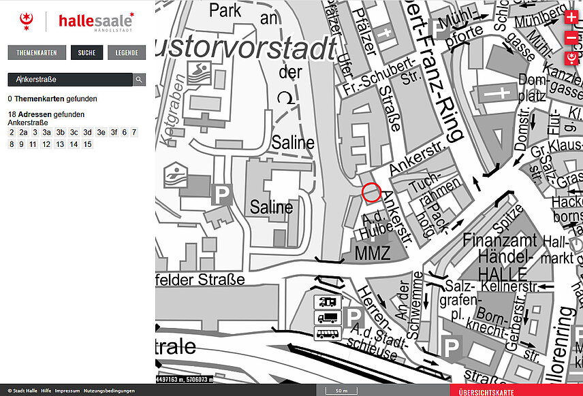This screenshot has width=583, height=396.
Task: Switch to the Legende tab
Action: tap(127, 53)
